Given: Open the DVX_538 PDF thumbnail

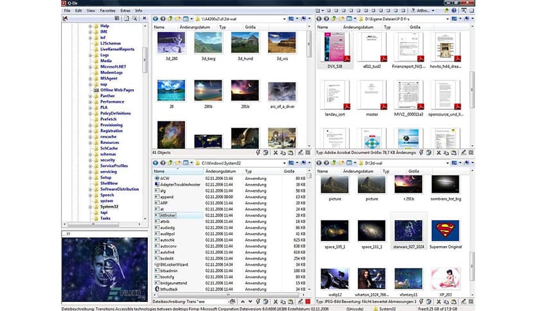Looking at the screenshot, I should click(336, 48).
